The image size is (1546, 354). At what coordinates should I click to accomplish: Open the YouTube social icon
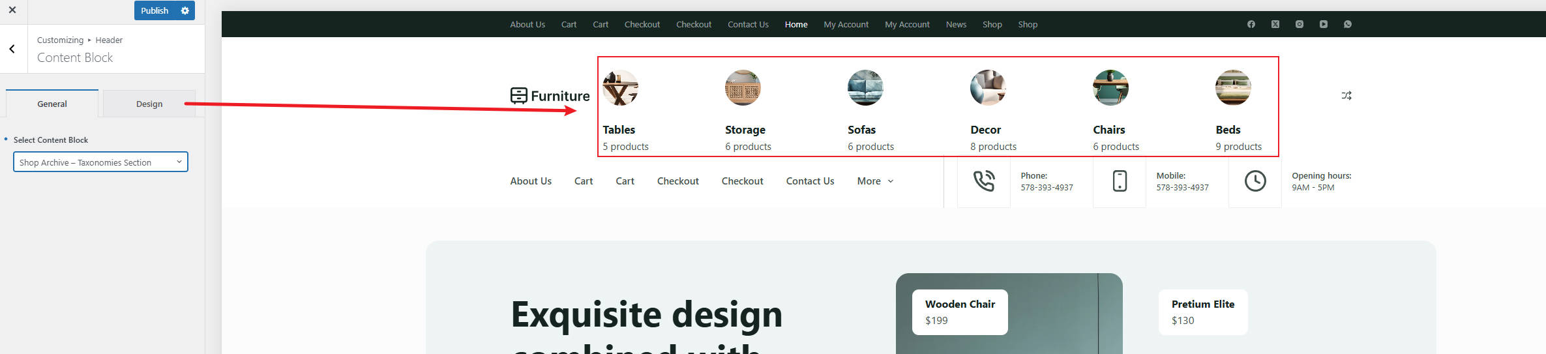point(1323,24)
